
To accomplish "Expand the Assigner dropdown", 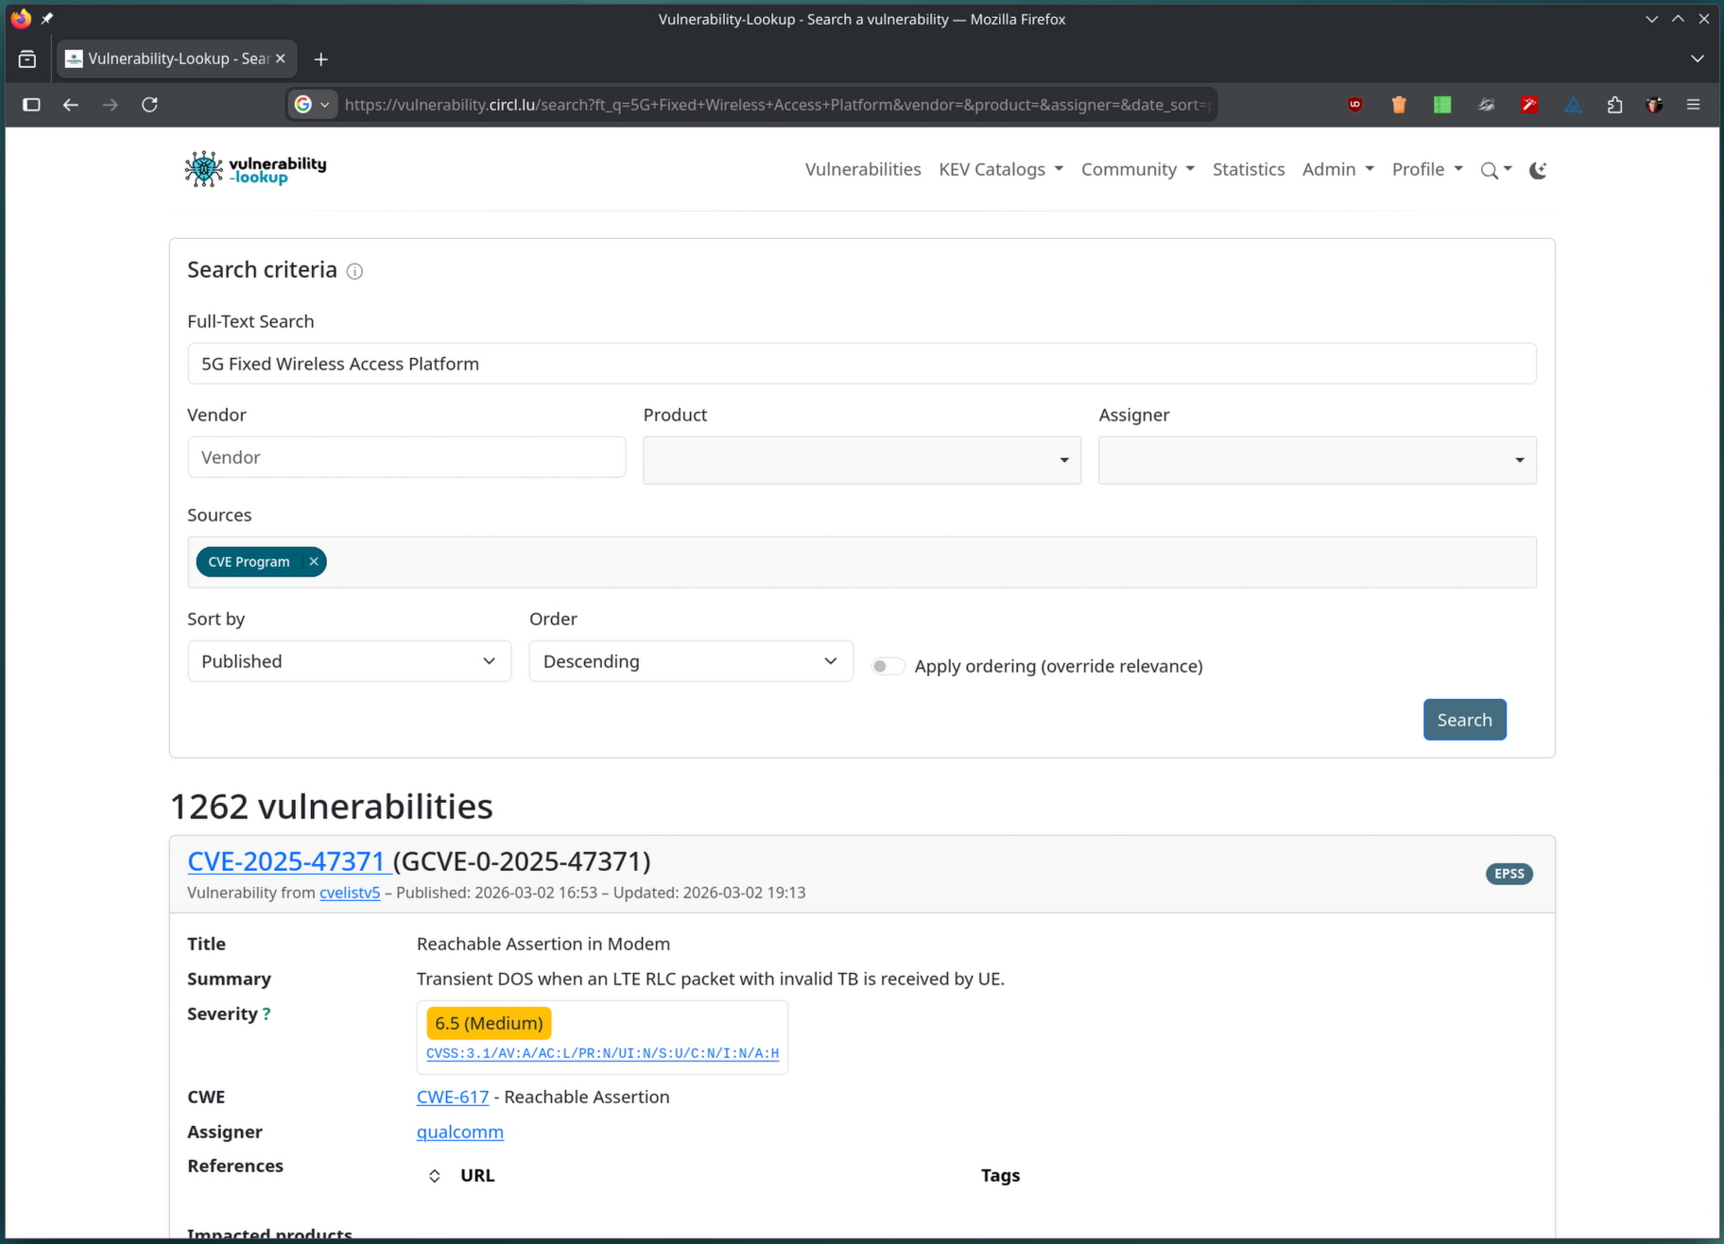I will coord(1317,460).
